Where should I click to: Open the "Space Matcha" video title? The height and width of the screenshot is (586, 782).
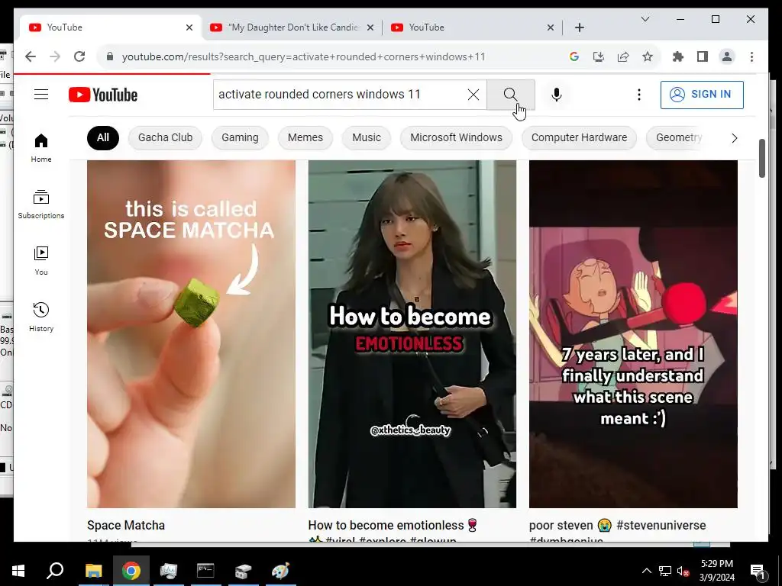coord(126,525)
